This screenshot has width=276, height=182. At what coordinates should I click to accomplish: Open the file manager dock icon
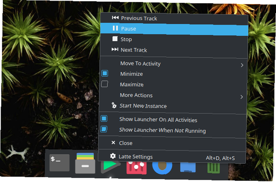(85, 163)
